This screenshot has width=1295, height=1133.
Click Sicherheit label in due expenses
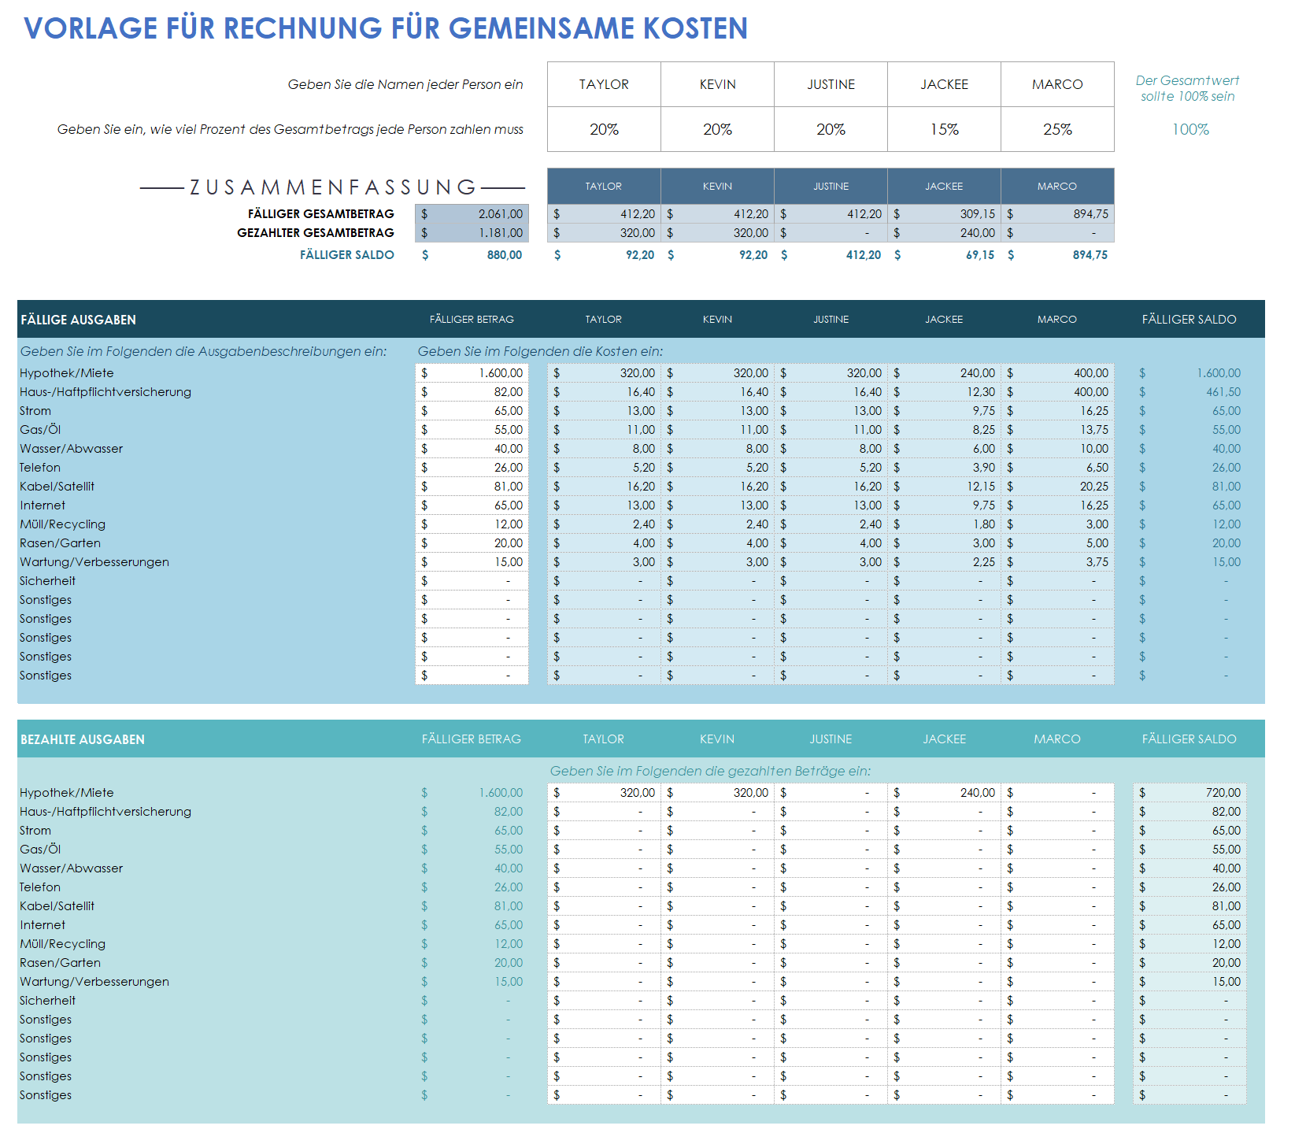click(47, 581)
